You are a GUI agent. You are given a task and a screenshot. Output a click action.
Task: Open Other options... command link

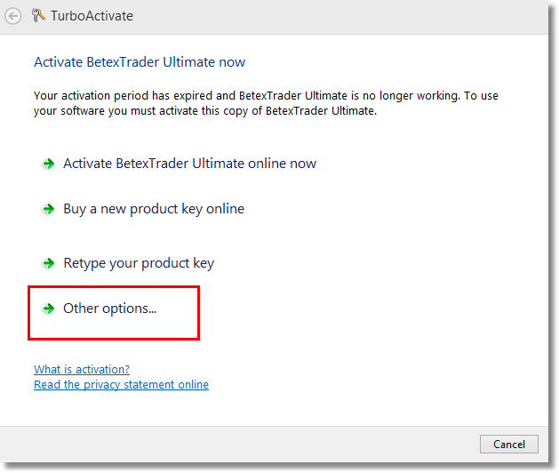[110, 309]
